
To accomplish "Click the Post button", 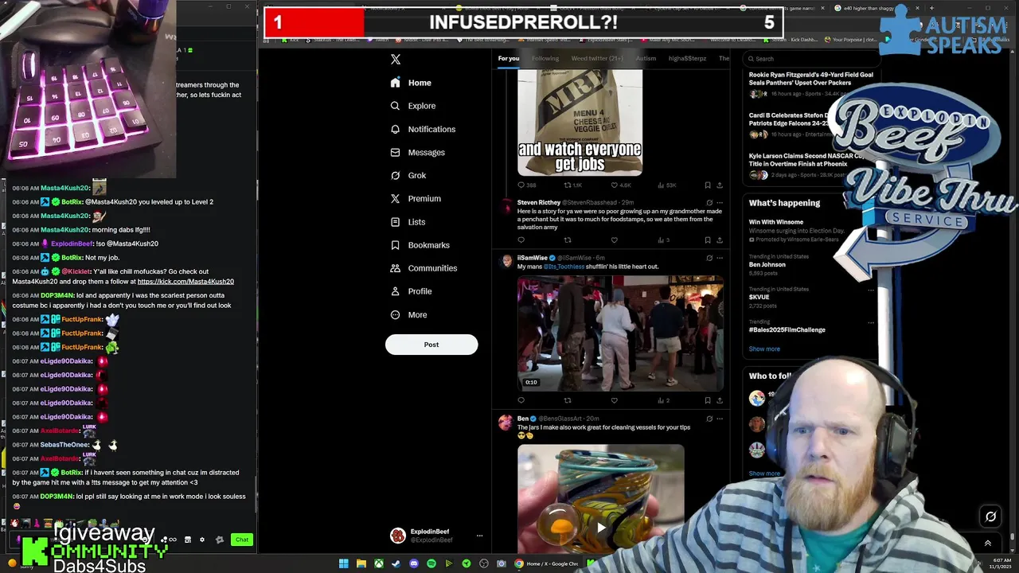I will [431, 345].
